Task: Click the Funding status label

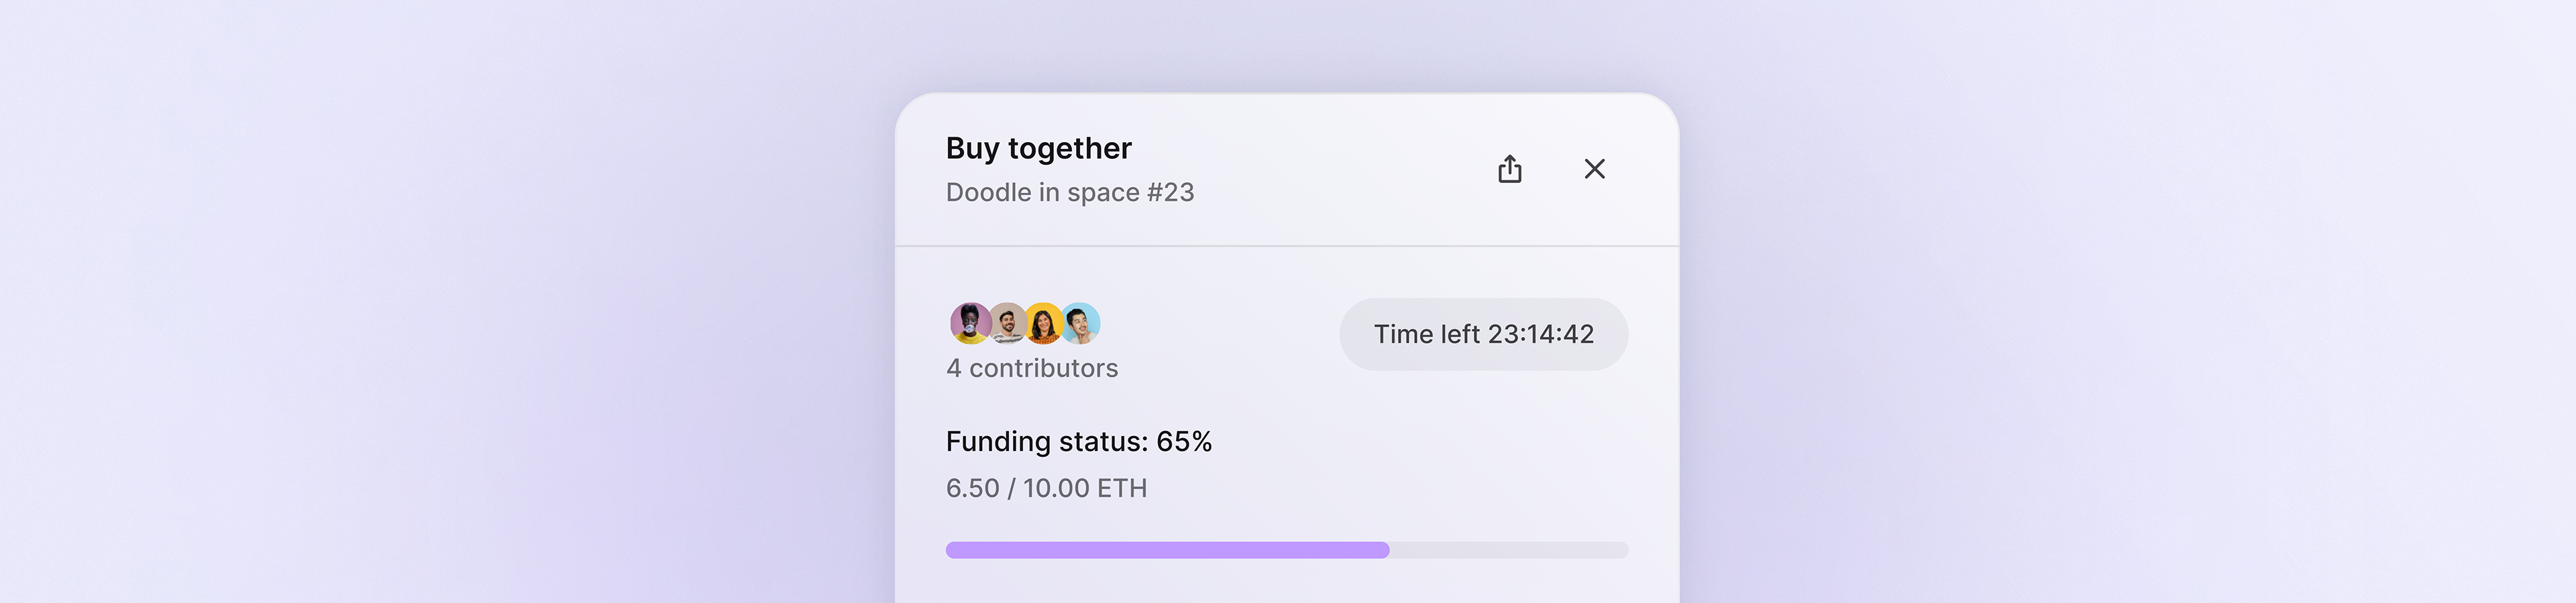Action: (x=1046, y=442)
